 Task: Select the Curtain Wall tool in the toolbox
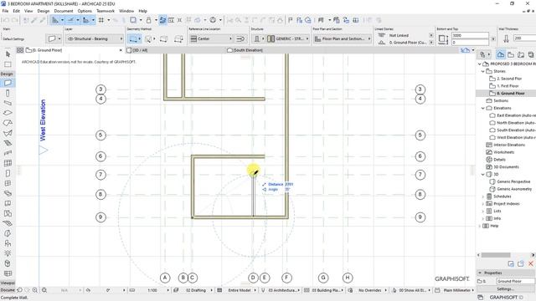8,163
